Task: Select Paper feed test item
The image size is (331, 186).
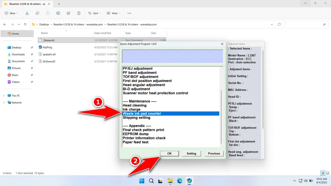Action: point(135,142)
